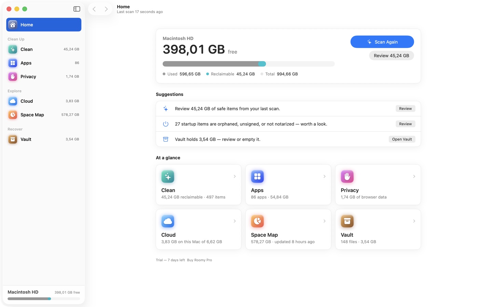Viewport: 492px width, 307px height.
Task: Expand the Clean card via its chevron
Action: 235,176
